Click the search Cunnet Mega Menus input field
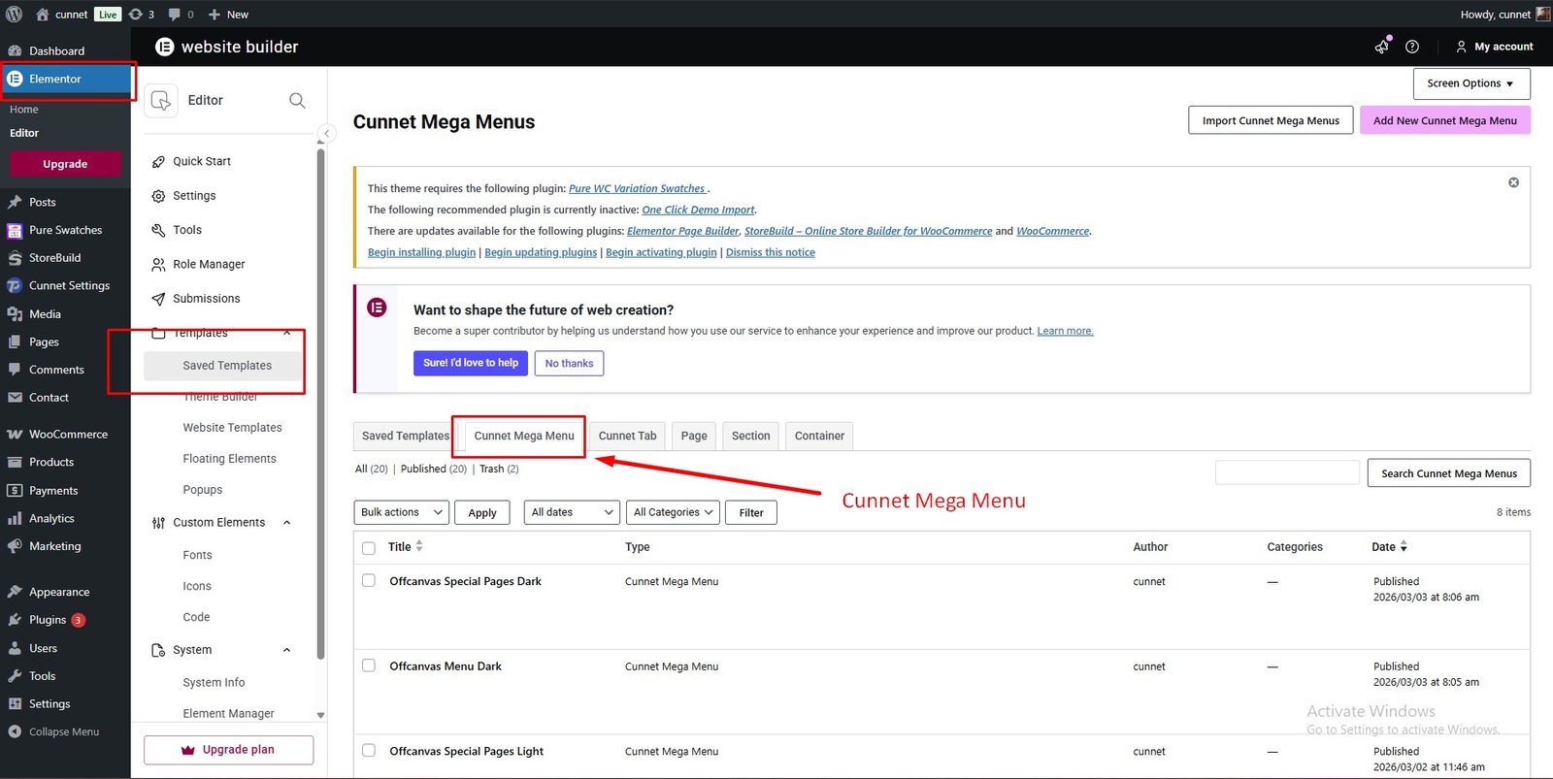This screenshot has width=1553, height=779. pyautogui.click(x=1287, y=472)
